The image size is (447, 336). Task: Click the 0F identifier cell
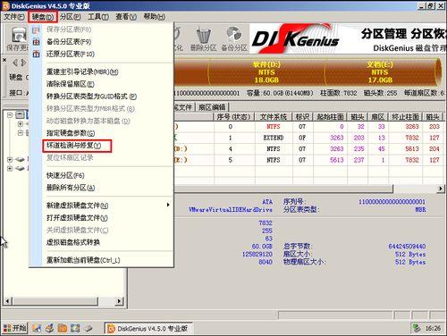click(302, 138)
